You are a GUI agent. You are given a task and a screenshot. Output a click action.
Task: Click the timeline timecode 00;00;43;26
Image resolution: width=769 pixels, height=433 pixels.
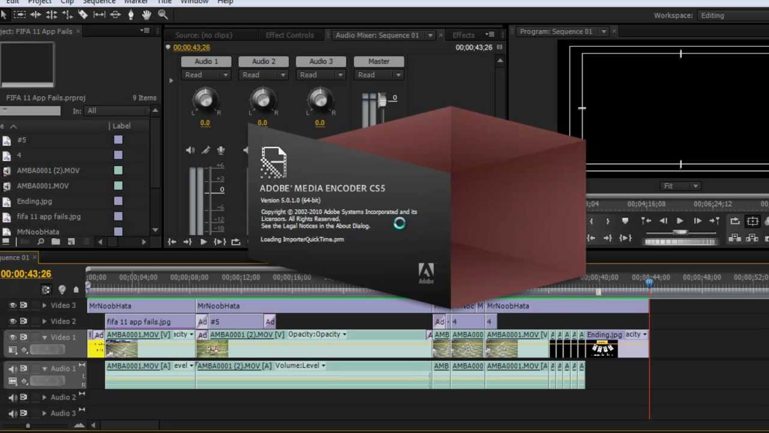tap(26, 274)
